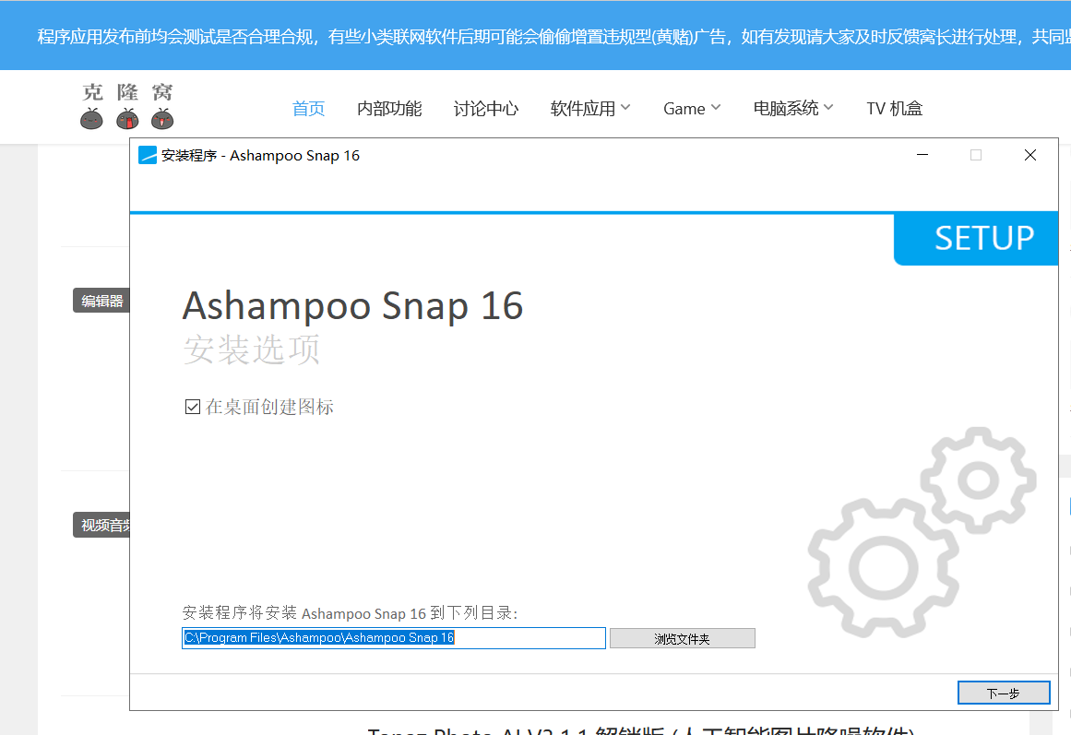This screenshot has width=1071, height=735.
Task: Minimize the installer window
Action: click(x=922, y=155)
